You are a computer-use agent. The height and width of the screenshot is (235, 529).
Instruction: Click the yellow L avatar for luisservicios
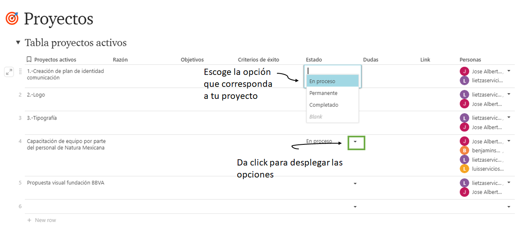[465, 169]
